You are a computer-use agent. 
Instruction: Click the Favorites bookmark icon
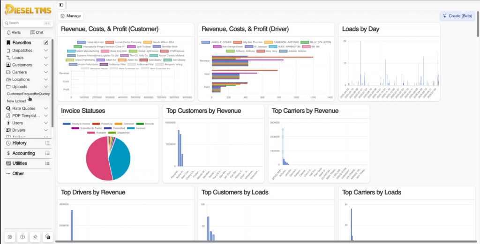[x=8, y=43]
